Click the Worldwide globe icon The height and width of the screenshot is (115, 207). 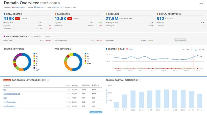pyautogui.click(x=32, y=37)
